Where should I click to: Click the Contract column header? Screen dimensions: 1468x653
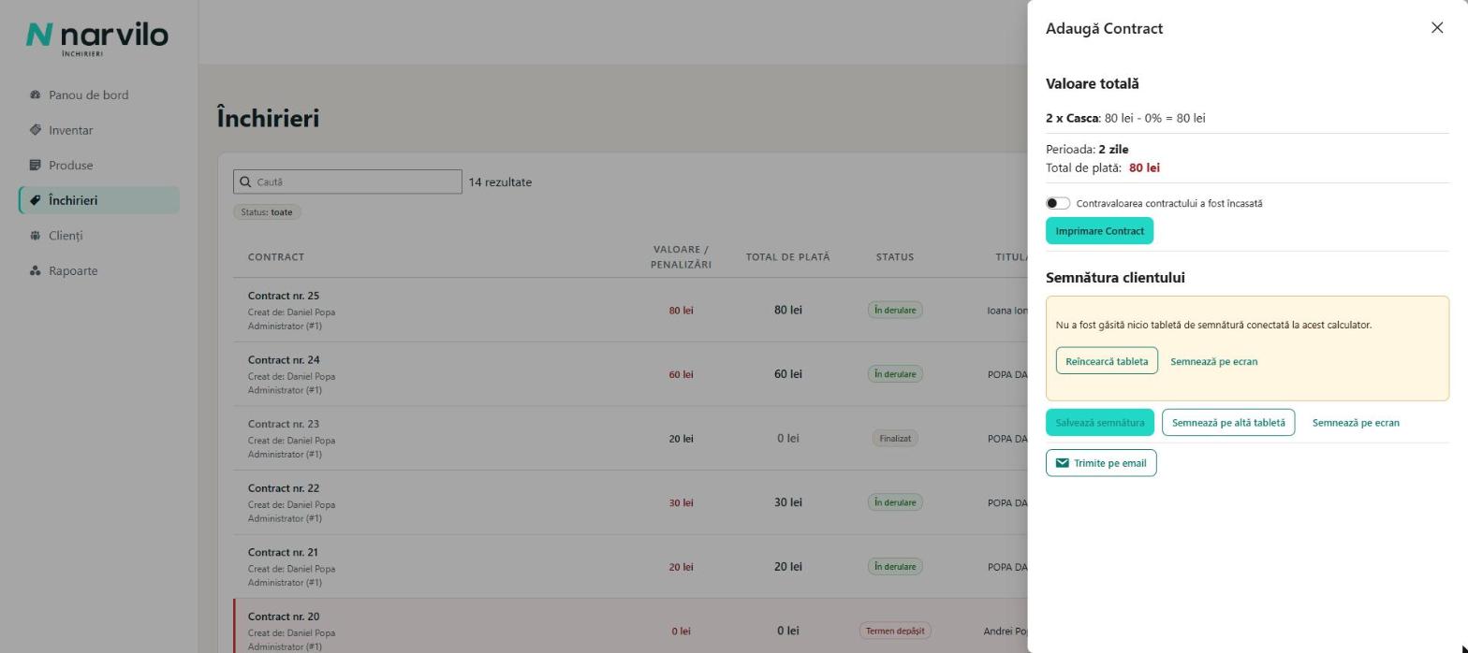click(276, 257)
